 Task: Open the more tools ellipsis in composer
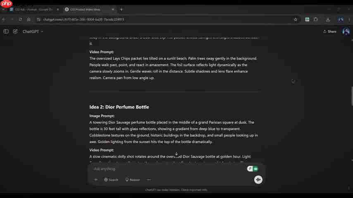[149, 180]
